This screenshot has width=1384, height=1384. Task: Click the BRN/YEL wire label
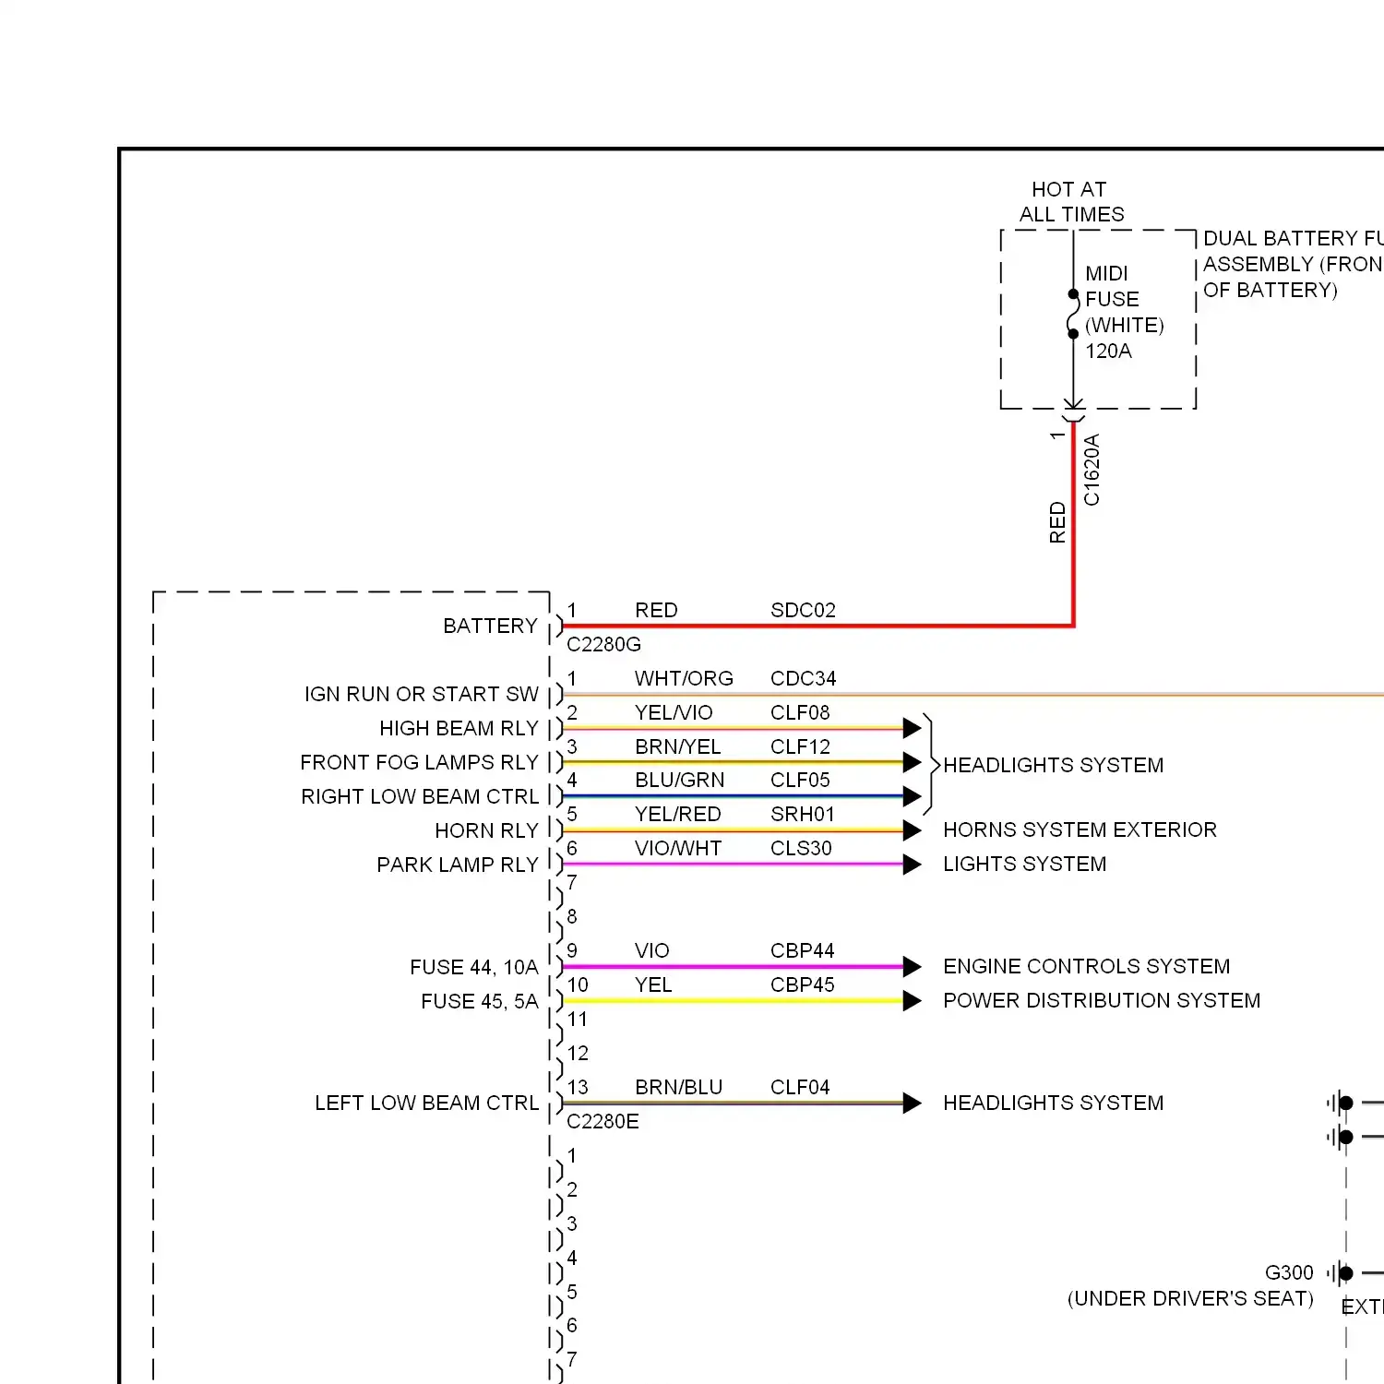[677, 746]
